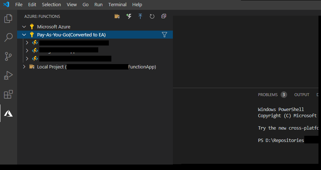Click the Local Project folder icon
This screenshot has height=170, width=321.
[32, 67]
